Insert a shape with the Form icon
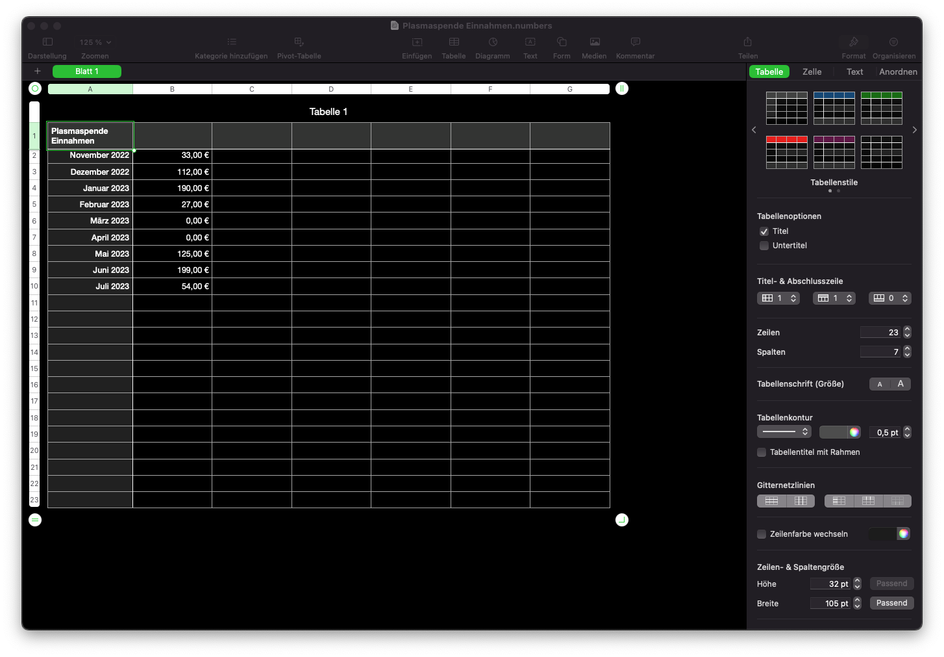This screenshot has width=944, height=657. click(x=562, y=42)
